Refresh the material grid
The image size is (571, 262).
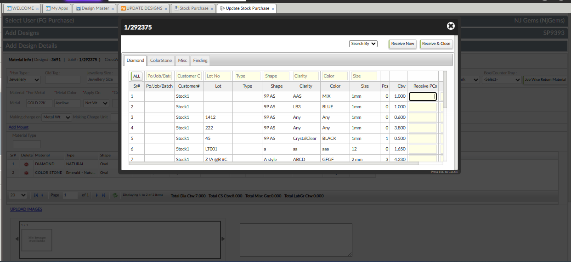coord(115,195)
